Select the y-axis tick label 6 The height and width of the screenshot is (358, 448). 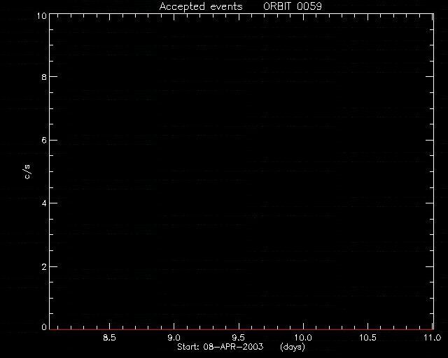[x=44, y=140]
